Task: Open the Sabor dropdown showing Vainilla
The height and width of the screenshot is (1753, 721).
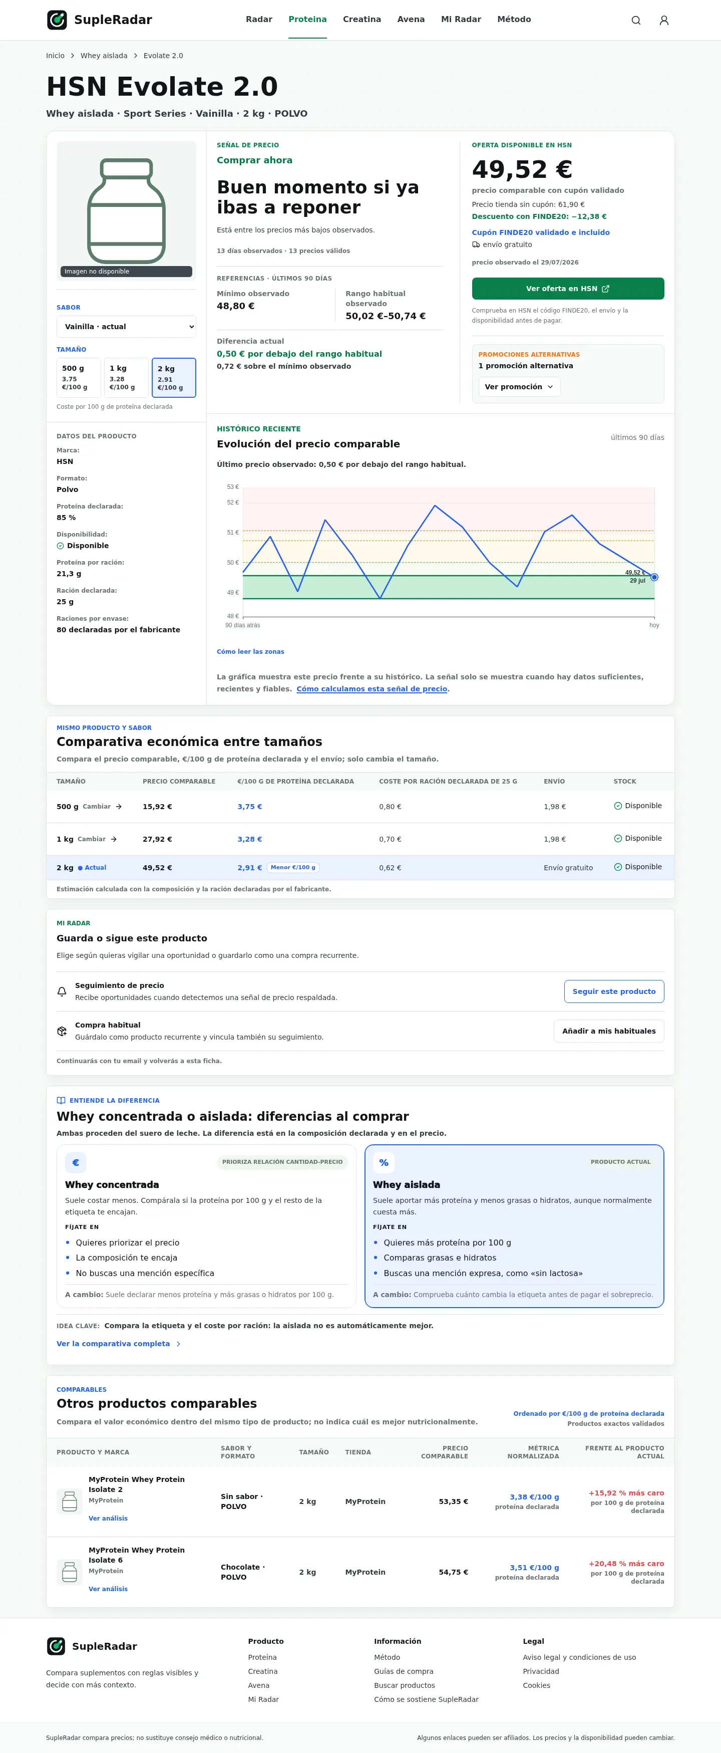Action: tap(127, 327)
